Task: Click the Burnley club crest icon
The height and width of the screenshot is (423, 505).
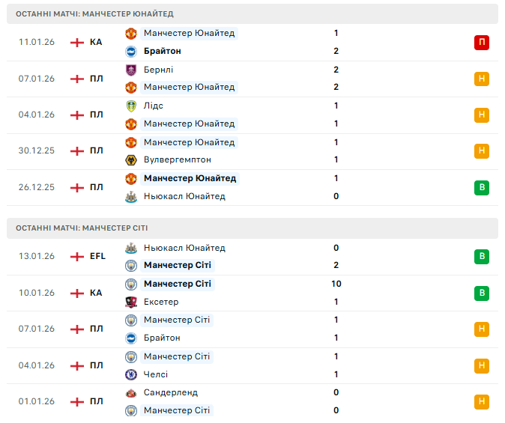Action: (130, 70)
